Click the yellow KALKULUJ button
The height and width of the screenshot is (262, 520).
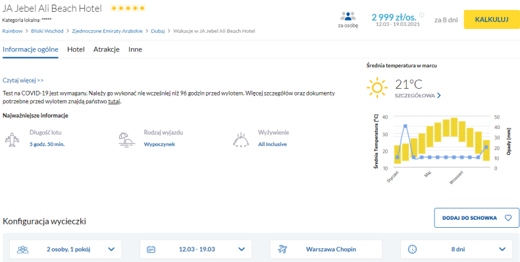492,20
